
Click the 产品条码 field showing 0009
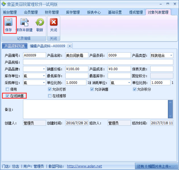click(x=119, y=55)
